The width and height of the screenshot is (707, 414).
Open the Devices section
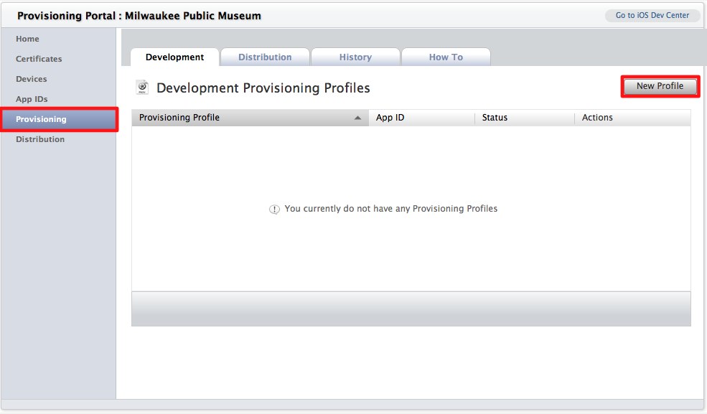tap(31, 79)
